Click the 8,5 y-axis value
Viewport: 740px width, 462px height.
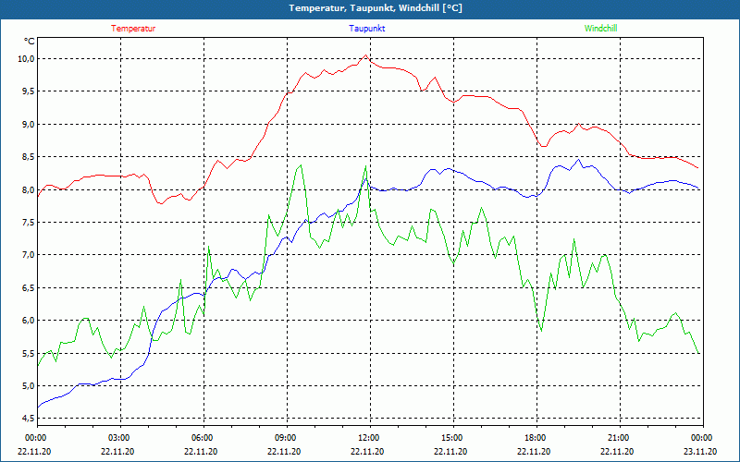tap(28, 157)
